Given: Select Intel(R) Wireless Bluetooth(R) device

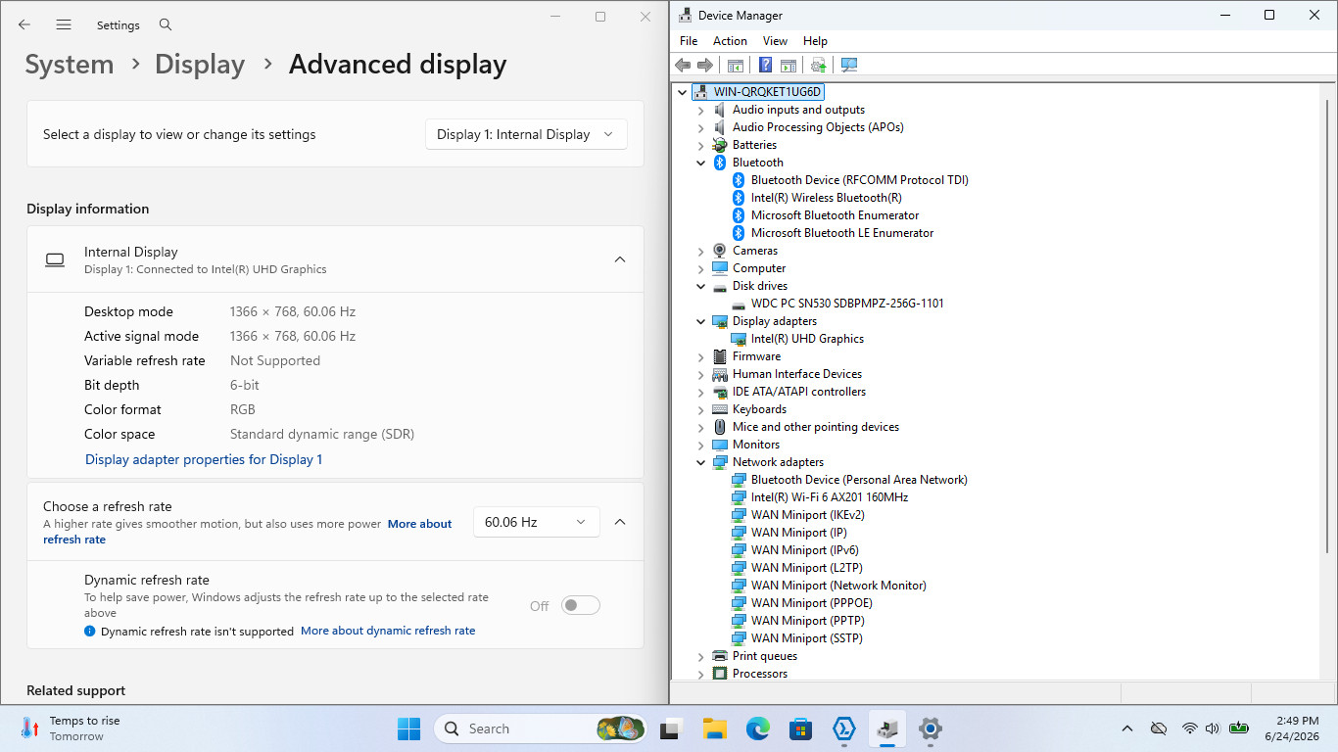Looking at the screenshot, I should click(x=826, y=198).
